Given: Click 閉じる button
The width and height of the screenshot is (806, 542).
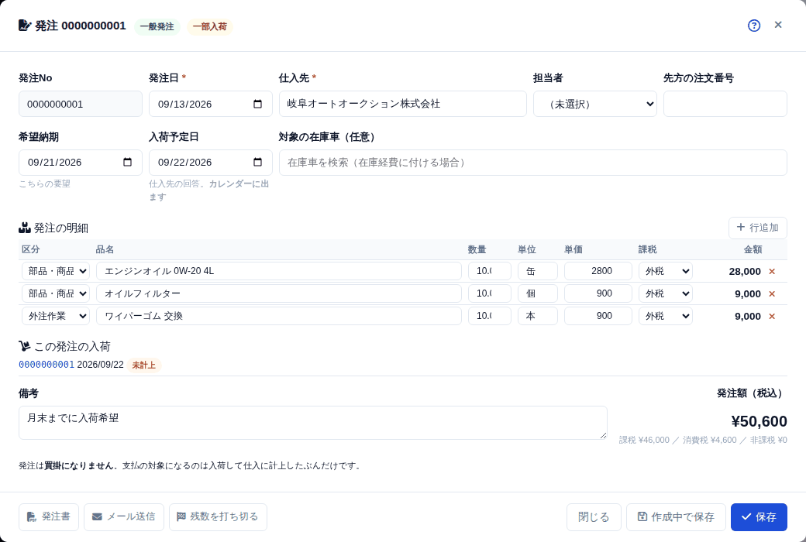Looking at the screenshot, I should click(594, 516).
